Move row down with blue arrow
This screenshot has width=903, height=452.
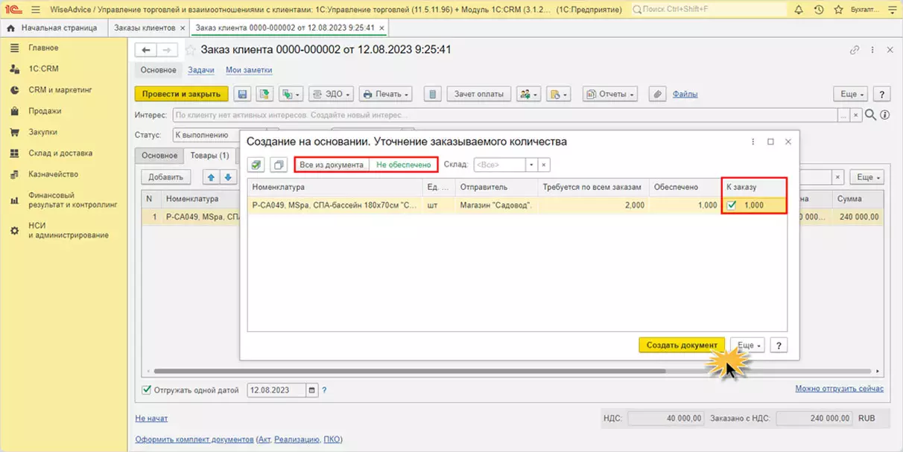pyautogui.click(x=228, y=177)
